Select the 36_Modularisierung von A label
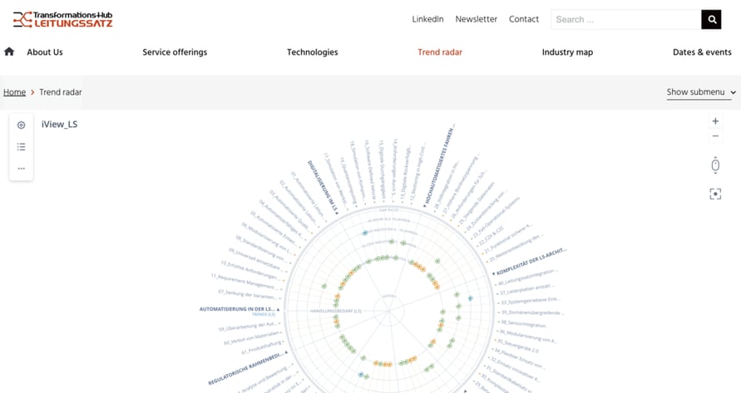This screenshot has width=741, height=393. (x=527, y=337)
